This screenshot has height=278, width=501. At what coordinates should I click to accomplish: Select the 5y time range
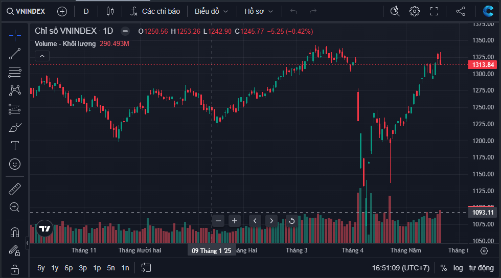pyautogui.click(x=41, y=268)
